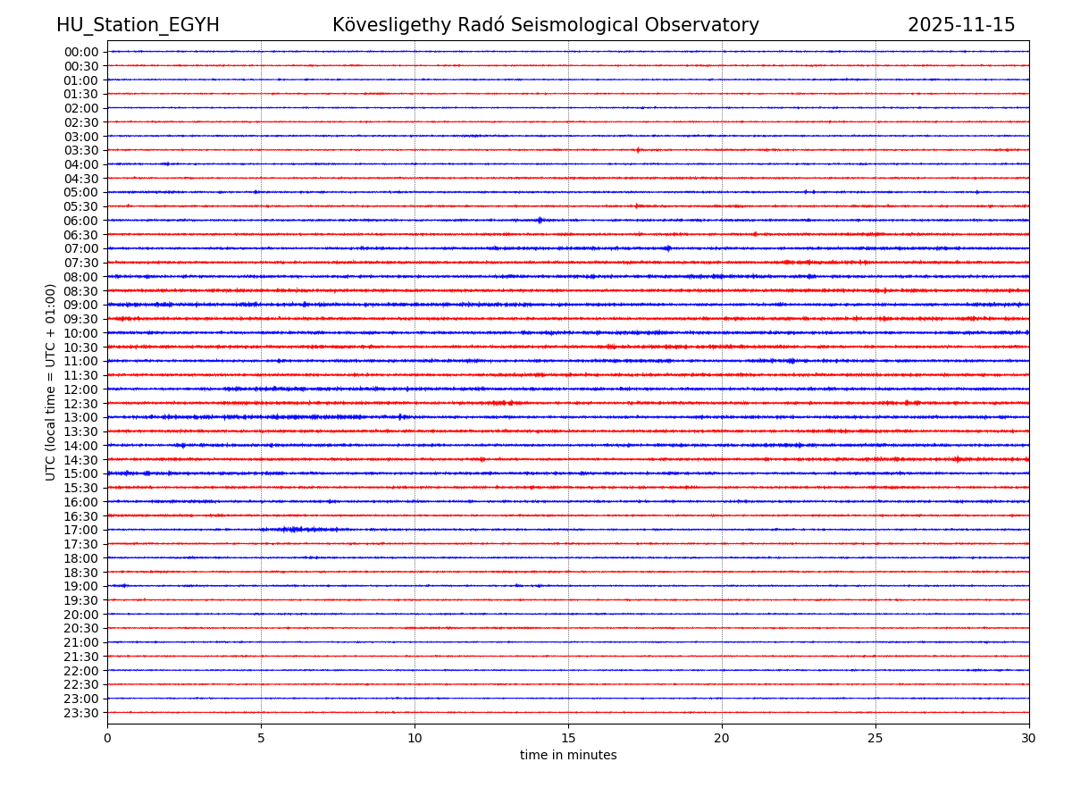Click the 19:00 time row label
Image resolution: width=1072 pixels, height=804 pixels.
click(x=81, y=586)
